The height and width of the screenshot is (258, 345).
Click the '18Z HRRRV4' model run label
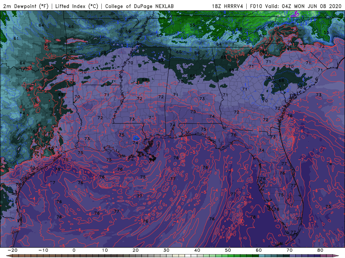pyautogui.click(x=227, y=6)
